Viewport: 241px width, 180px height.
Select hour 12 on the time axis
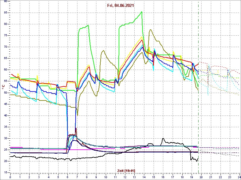click(125, 177)
